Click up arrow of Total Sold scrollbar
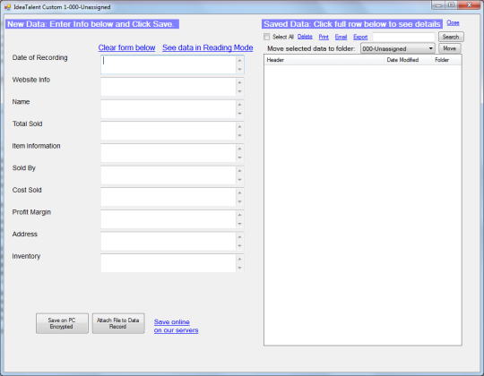This screenshot has height=376, width=484. tap(240, 126)
